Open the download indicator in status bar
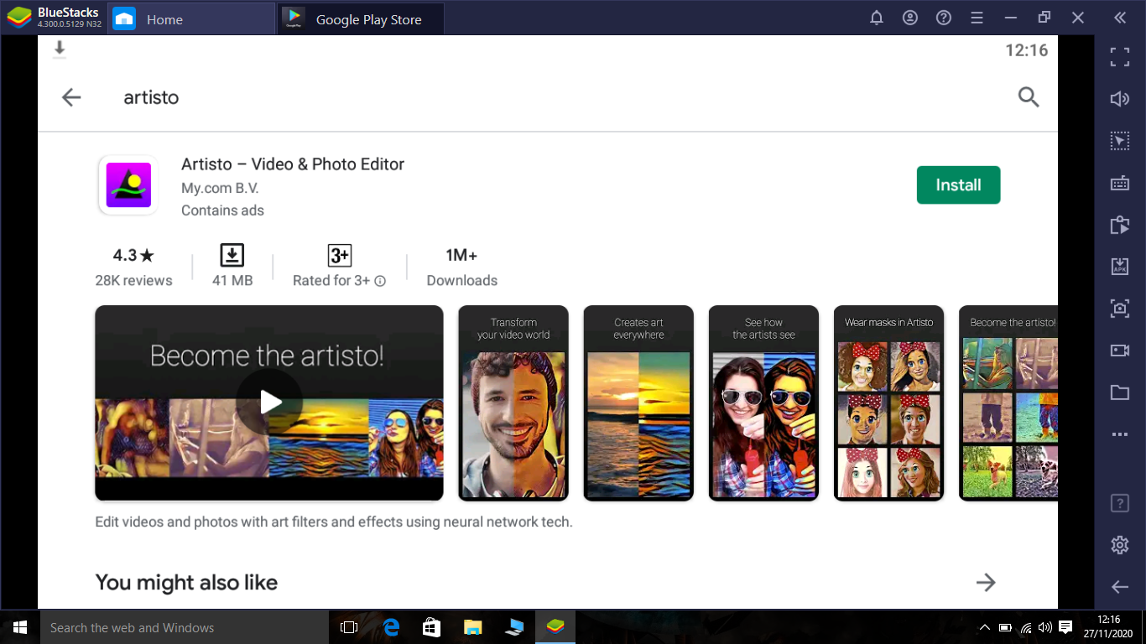1146x644 pixels. (x=60, y=49)
